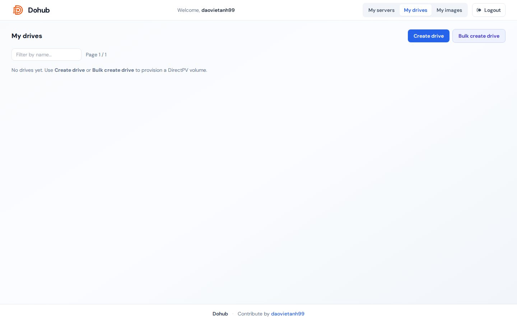The width and height of the screenshot is (517, 323).
Task: Click the Dohub footer text
Action: [x=220, y=314]
